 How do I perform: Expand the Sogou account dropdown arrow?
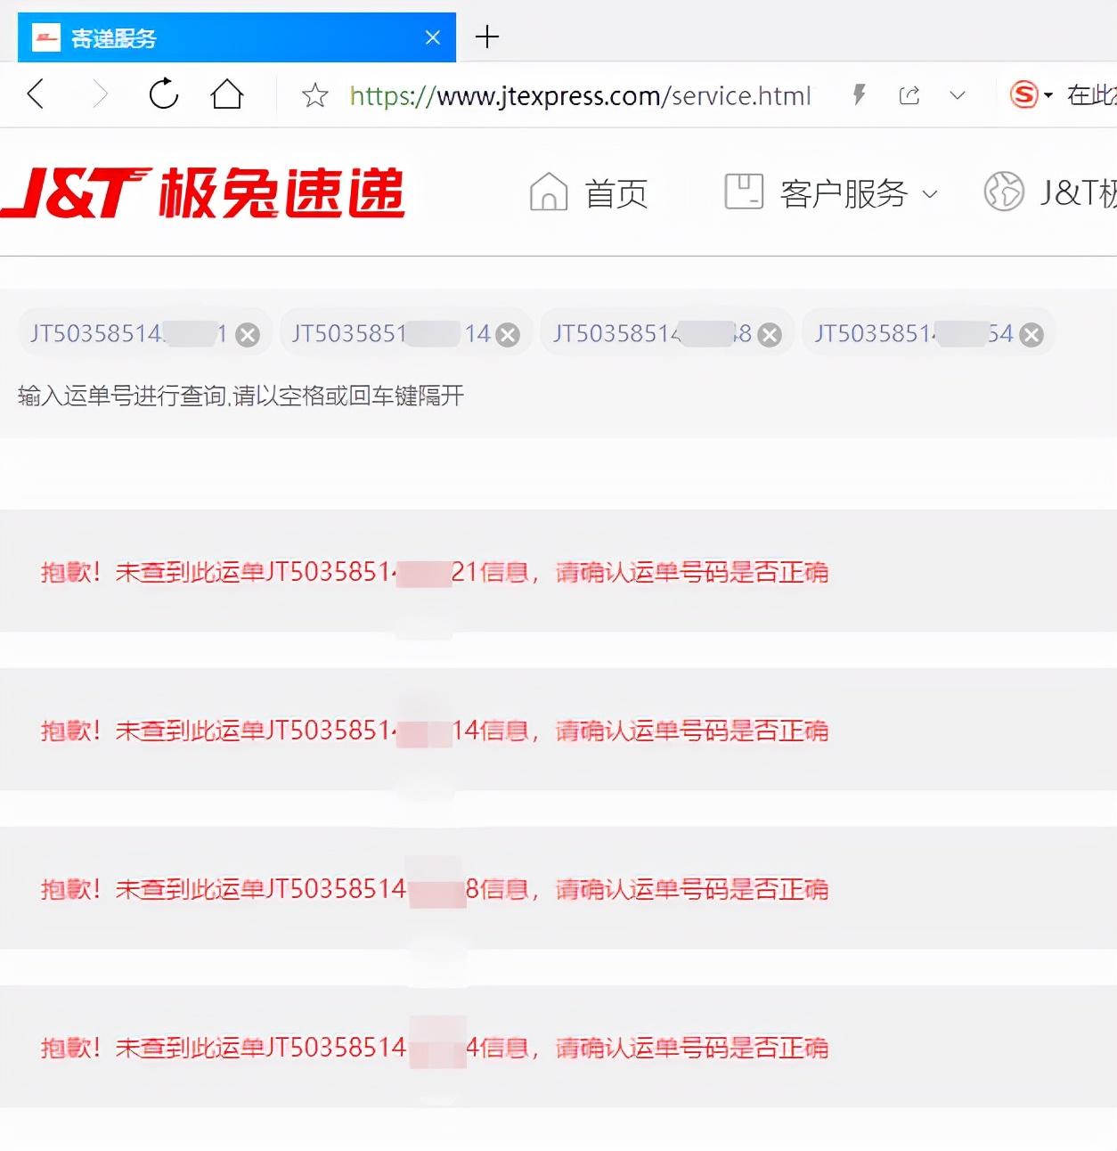(x=1046, y=94)
